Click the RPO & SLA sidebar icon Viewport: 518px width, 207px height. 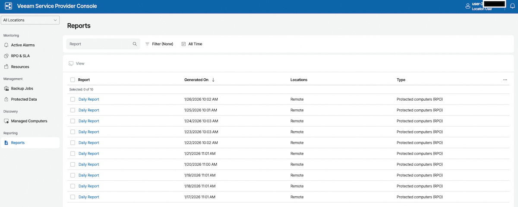point(6,56)
